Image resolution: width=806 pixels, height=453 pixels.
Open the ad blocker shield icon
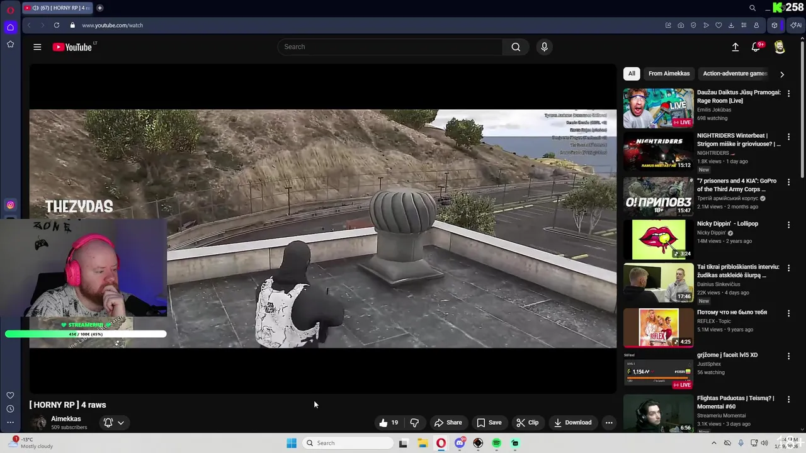[x=693, y=25]
